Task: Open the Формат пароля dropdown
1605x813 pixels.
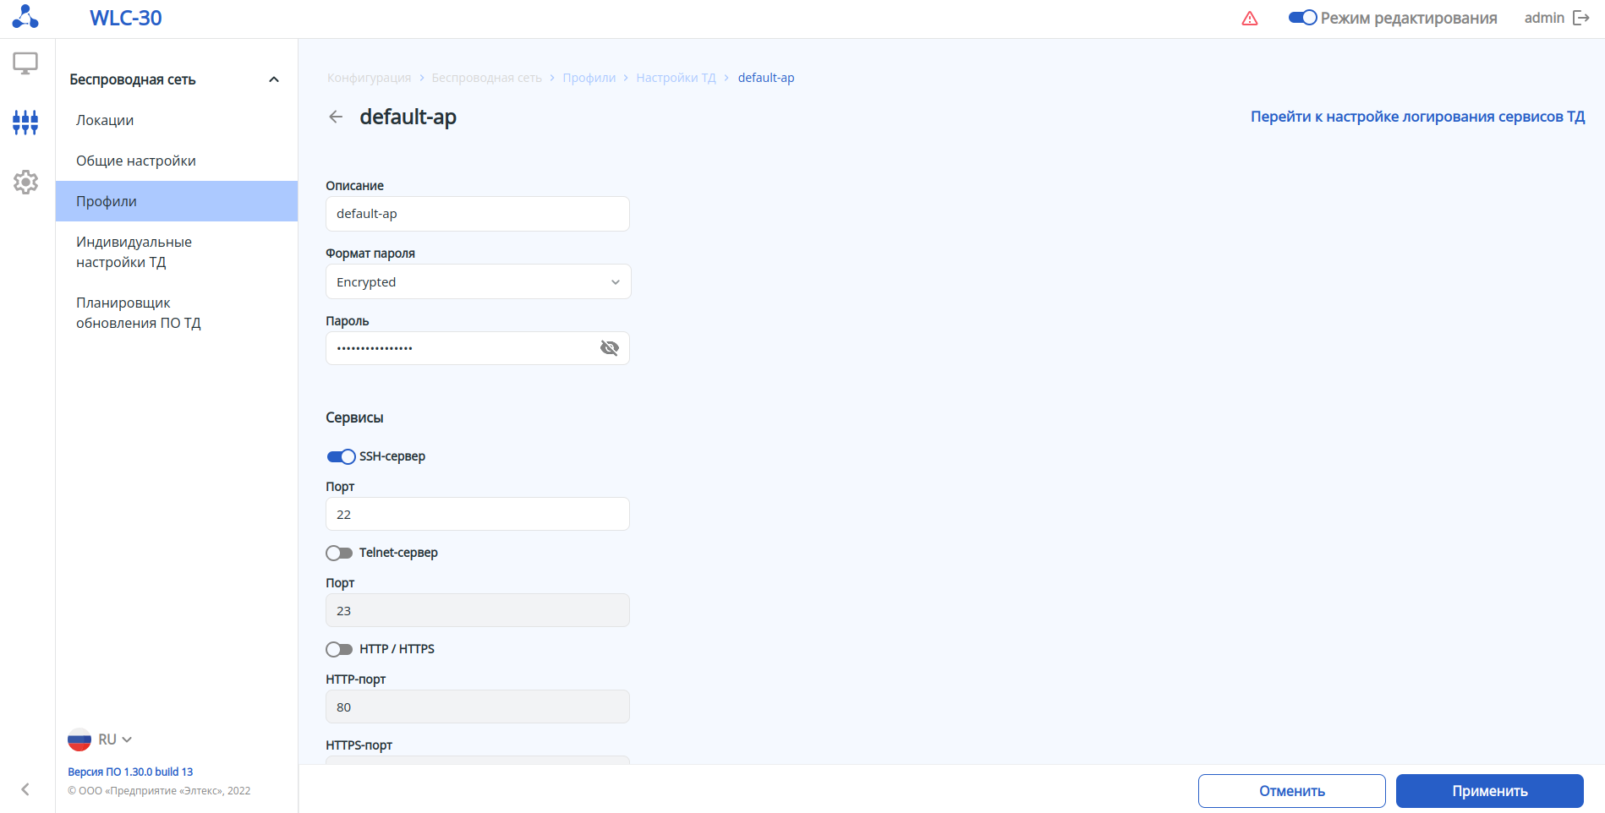Action: 478,282
